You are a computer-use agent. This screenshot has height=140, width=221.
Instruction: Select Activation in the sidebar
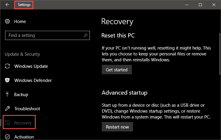24,137
